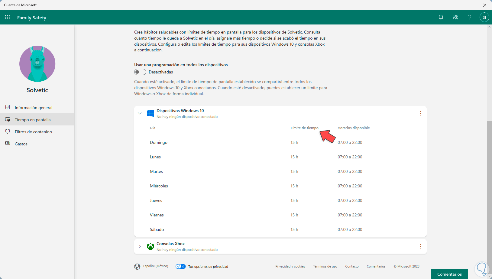The height and width of the screenshot is (279, 492).
Task: Click Viernes' 15 h time limit
Action: 294,215
